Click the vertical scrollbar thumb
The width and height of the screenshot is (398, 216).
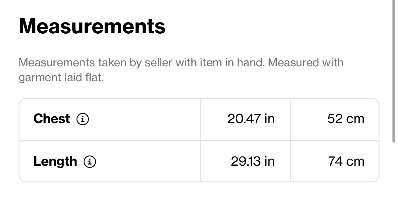tap(394, 71)
